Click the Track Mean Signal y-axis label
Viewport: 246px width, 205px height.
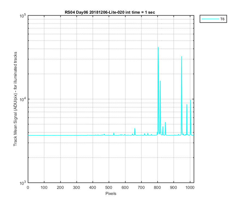coord(15,99)
